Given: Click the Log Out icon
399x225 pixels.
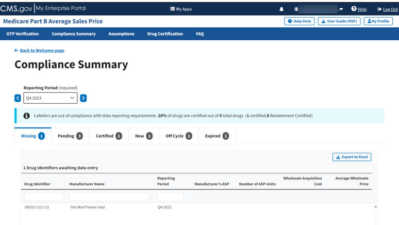Looking at the screenshot, I should pos(379,9).
